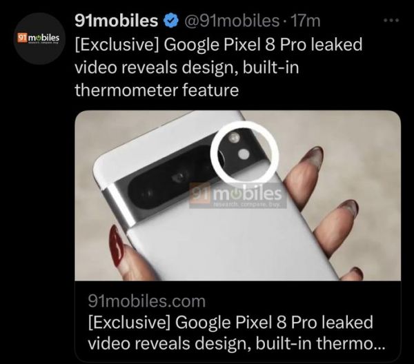Click the tweet's "[Exclusive] Google Pixel 8 Pro leaked" line
Image resolution: width=414 pixels, height=364 pixels.
coord(219,44)
